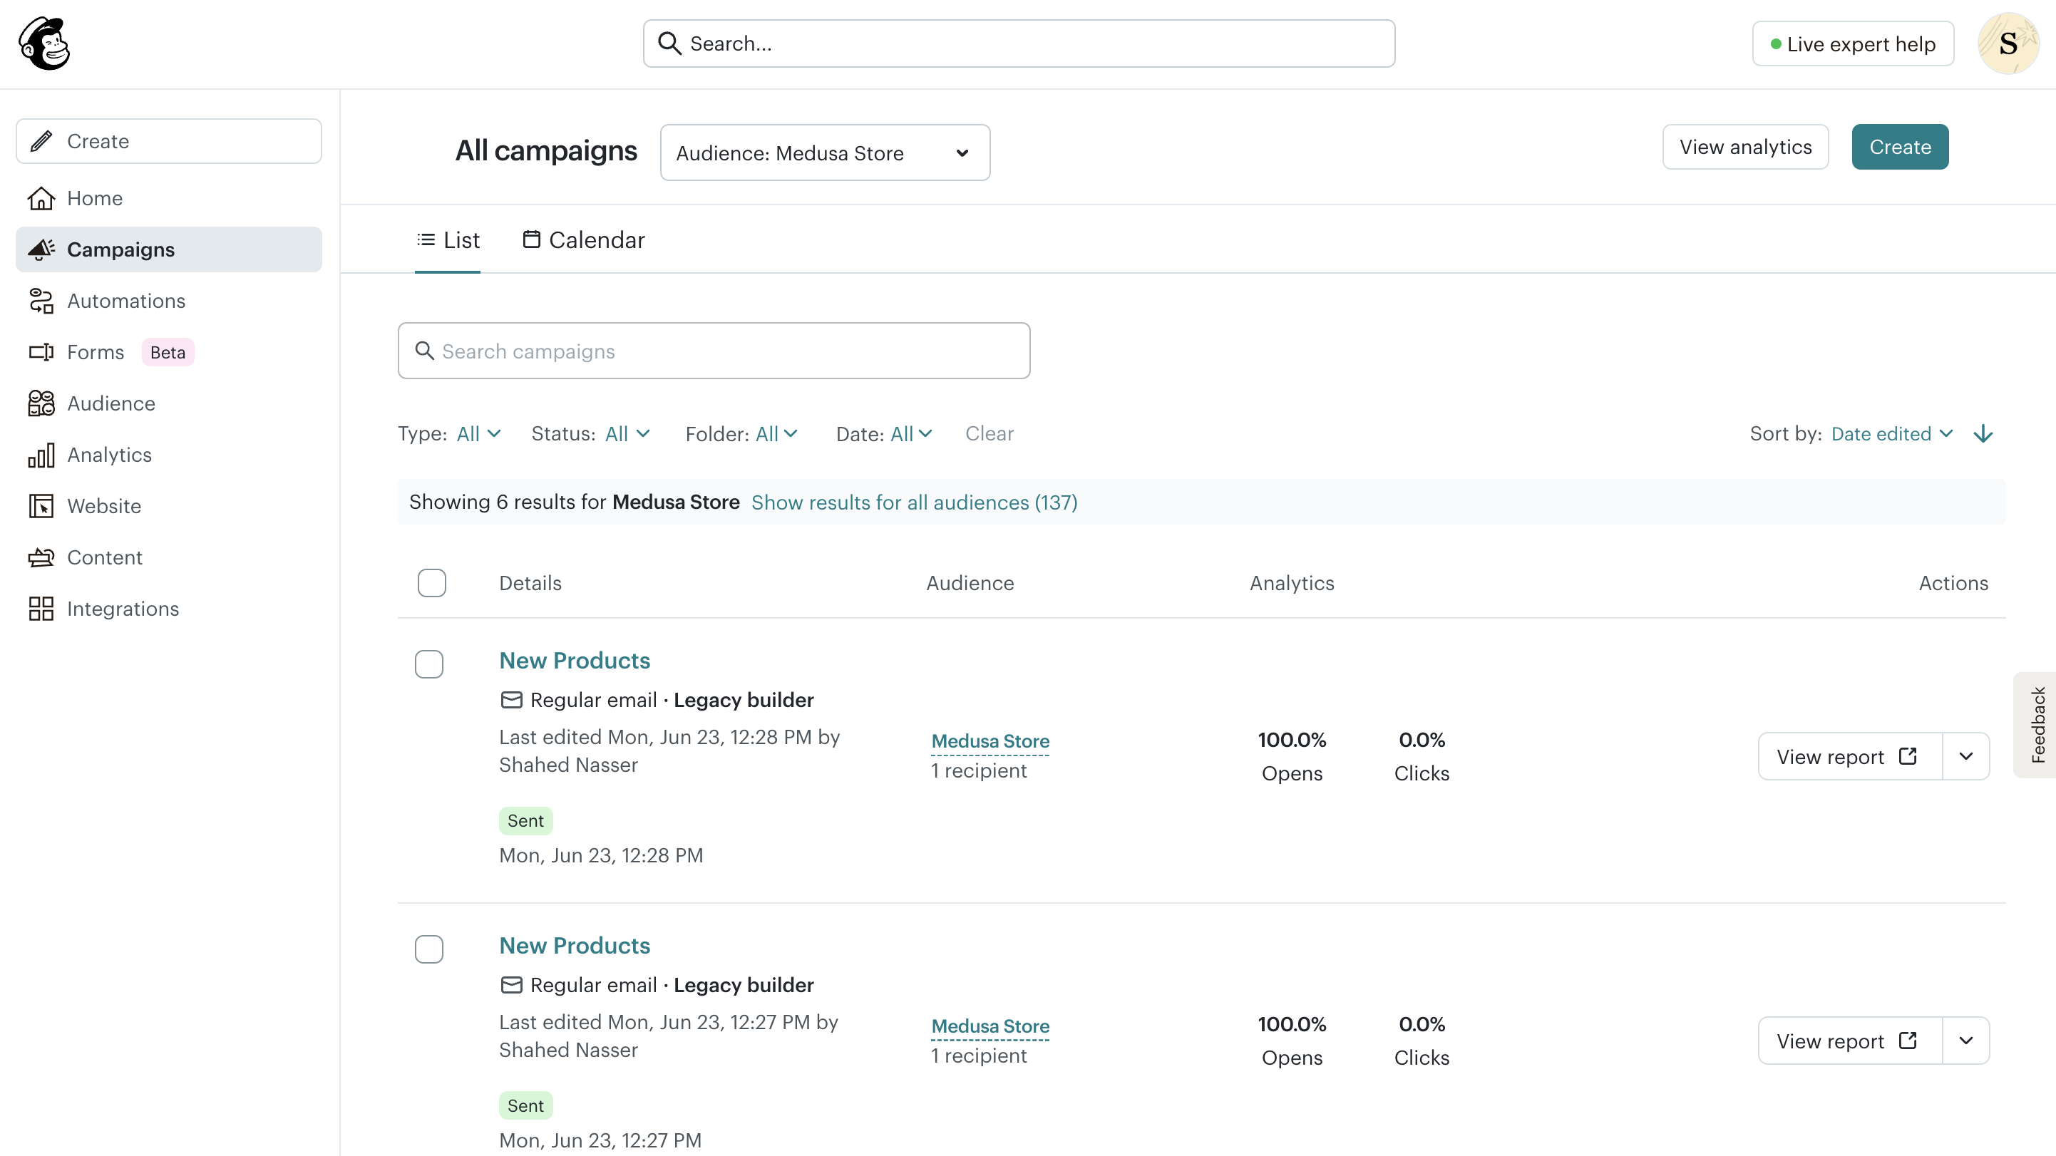Screen dimensions: 2056x1156
Task: Select the List tab
Action: 448,239
